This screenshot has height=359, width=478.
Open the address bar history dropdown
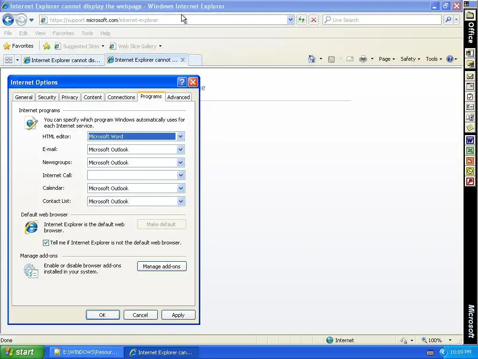point(290,20)
